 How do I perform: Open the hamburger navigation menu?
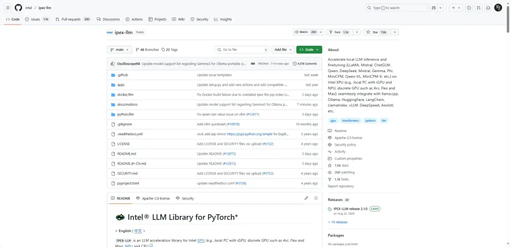[8, 8]
